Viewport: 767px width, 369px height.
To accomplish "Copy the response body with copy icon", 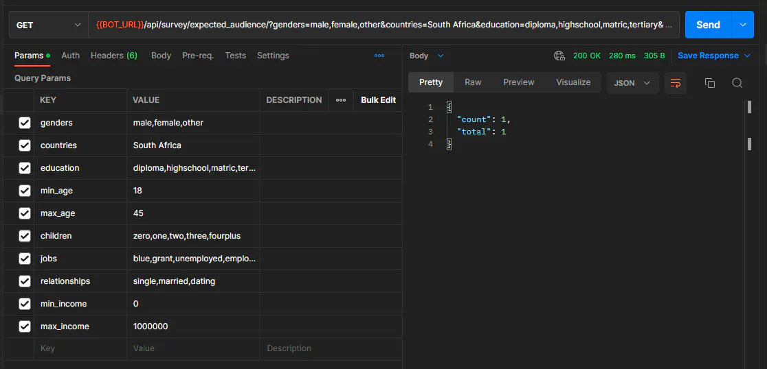I will click(710, 83).
